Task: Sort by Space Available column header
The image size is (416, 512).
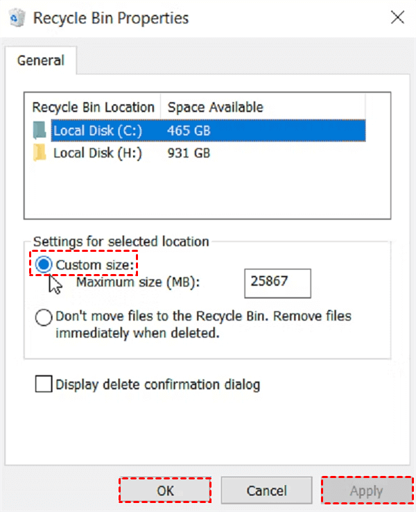Action: (x=215, y=107)
